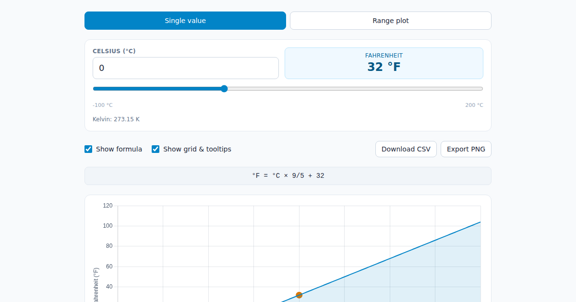Click the Export PNG button
The image size is (576, 302).
coord(466,149)
